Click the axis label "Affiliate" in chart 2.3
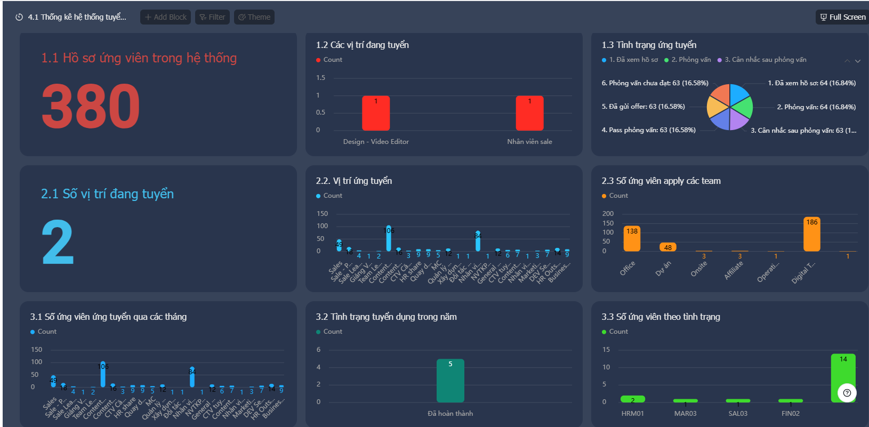Screen dimensions: 869x427 (x=734, y=270)
